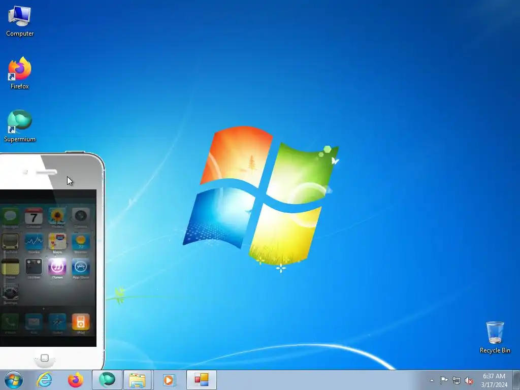This screenshot has width=520, height=390.
Task: Tap the Safari app in the dock
Action: (x=57, y=322)
